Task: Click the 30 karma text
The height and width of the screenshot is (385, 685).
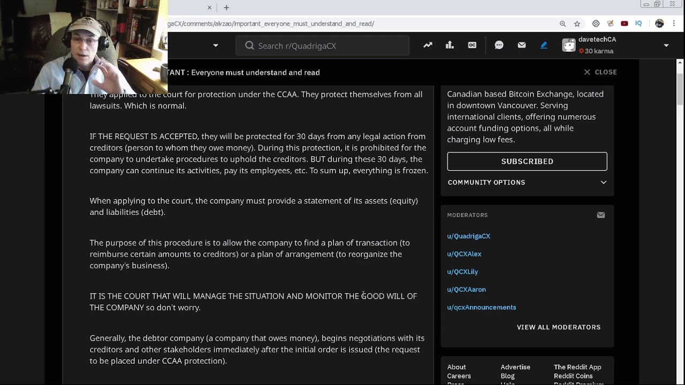Action: [x=599, y=51]
